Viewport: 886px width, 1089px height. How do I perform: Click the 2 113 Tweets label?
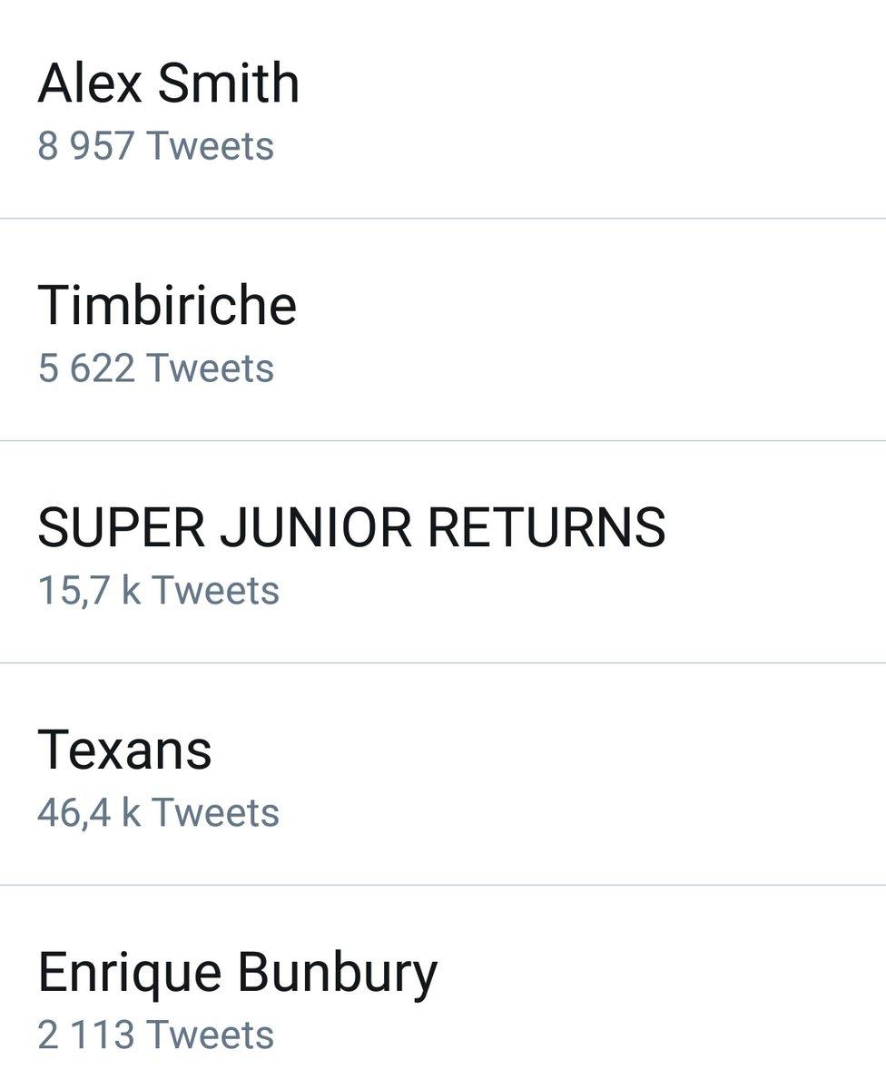click(155, 1035)
